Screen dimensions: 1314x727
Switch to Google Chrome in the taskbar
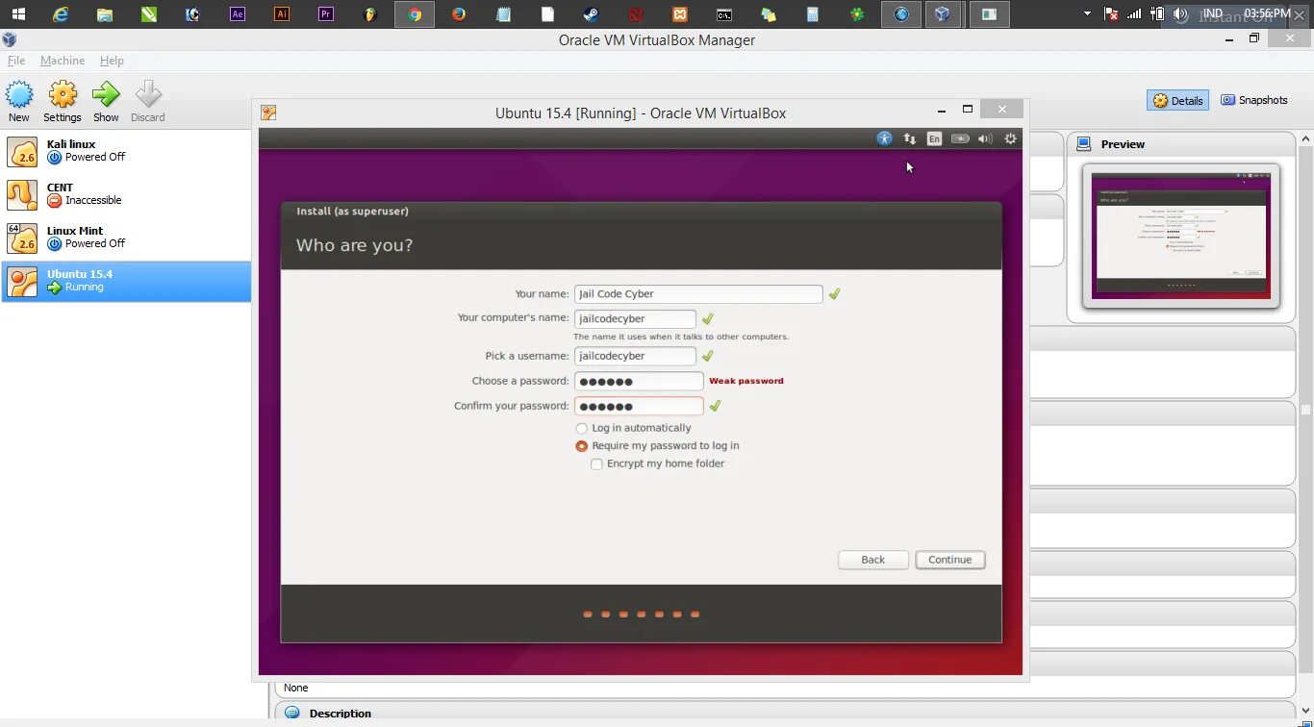[x=415, y=14]
